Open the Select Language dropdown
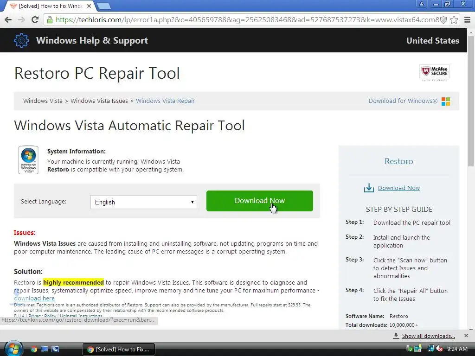Screen dimensions: 475x356 click(144, 202)
